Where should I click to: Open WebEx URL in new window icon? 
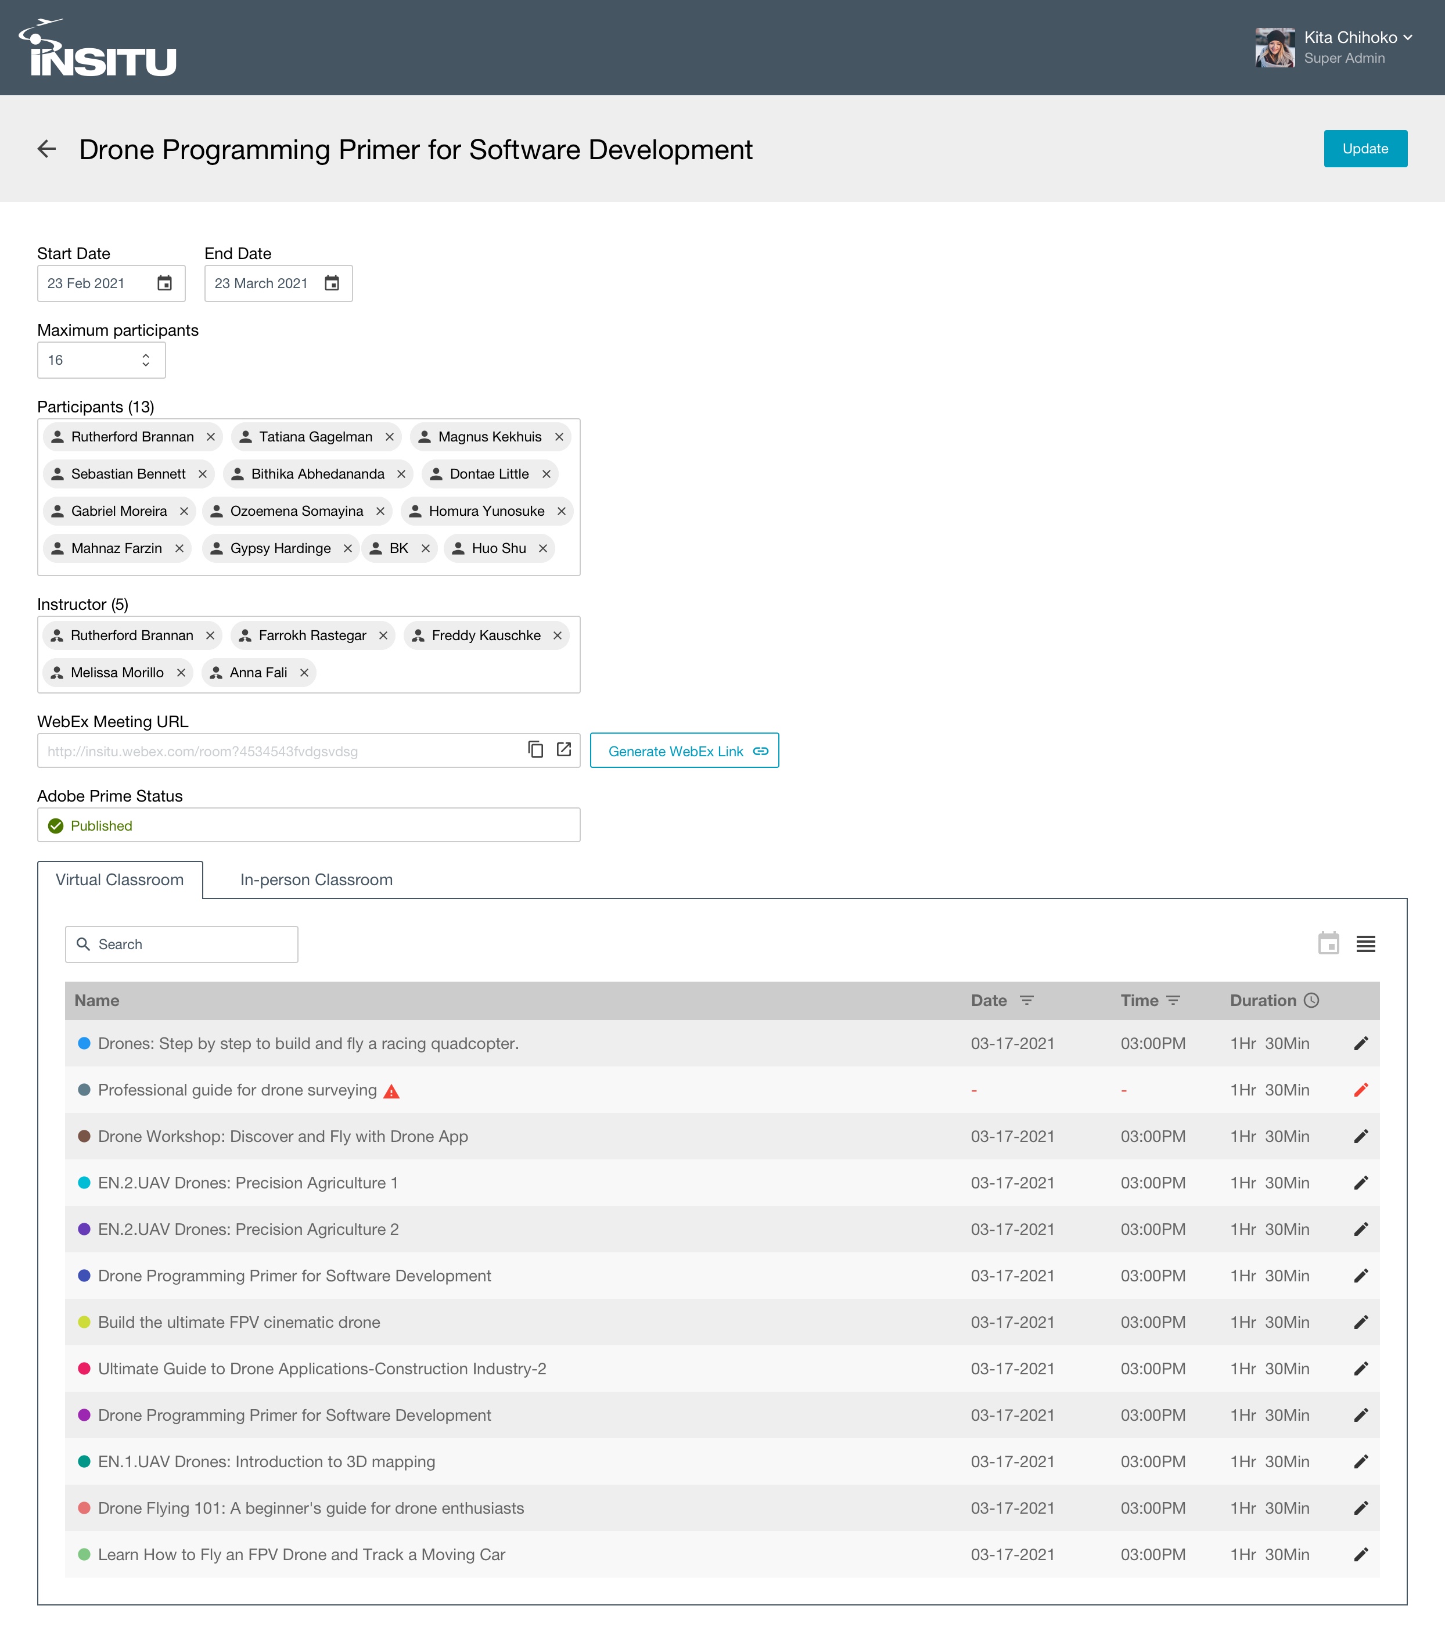(564, 749)
